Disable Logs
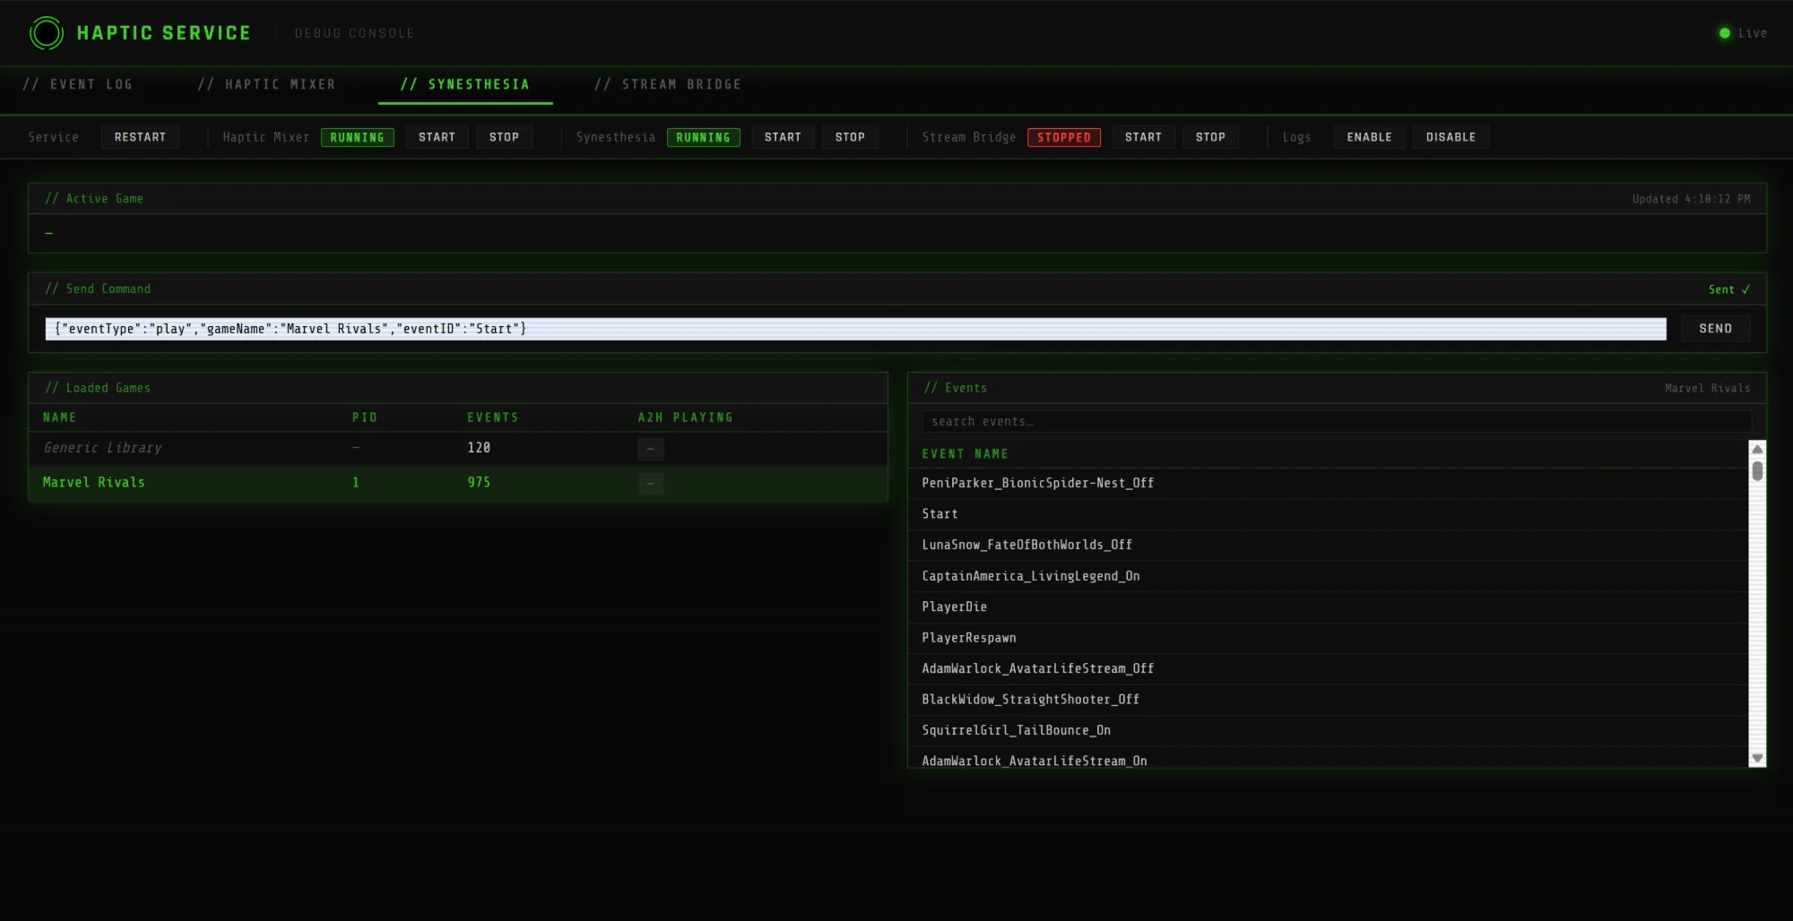1793x921 pixels. 1451,137
